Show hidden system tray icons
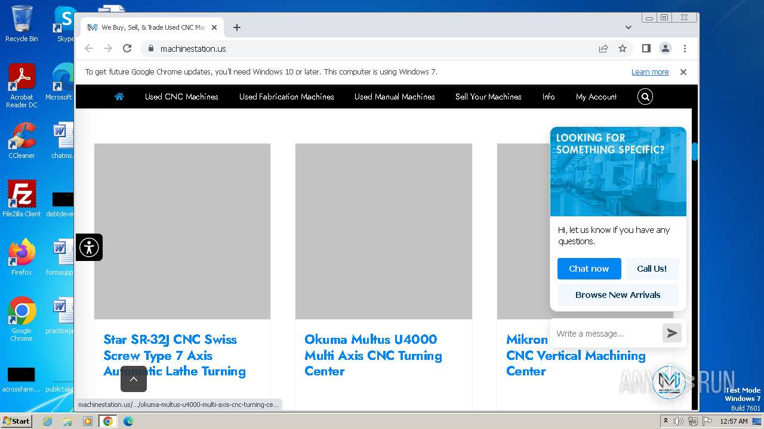 click(666, 421)
